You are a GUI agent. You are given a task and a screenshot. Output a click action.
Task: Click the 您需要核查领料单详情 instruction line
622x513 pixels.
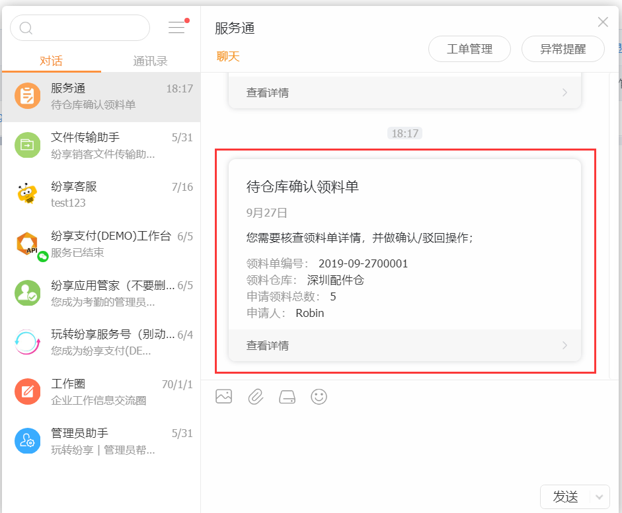[x=360, y=238]
